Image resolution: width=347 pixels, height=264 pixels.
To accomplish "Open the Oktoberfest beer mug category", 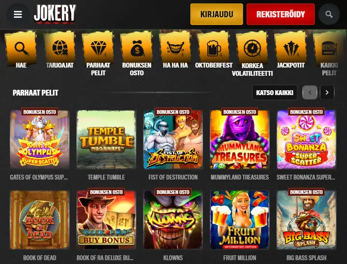I will [214, 48].
